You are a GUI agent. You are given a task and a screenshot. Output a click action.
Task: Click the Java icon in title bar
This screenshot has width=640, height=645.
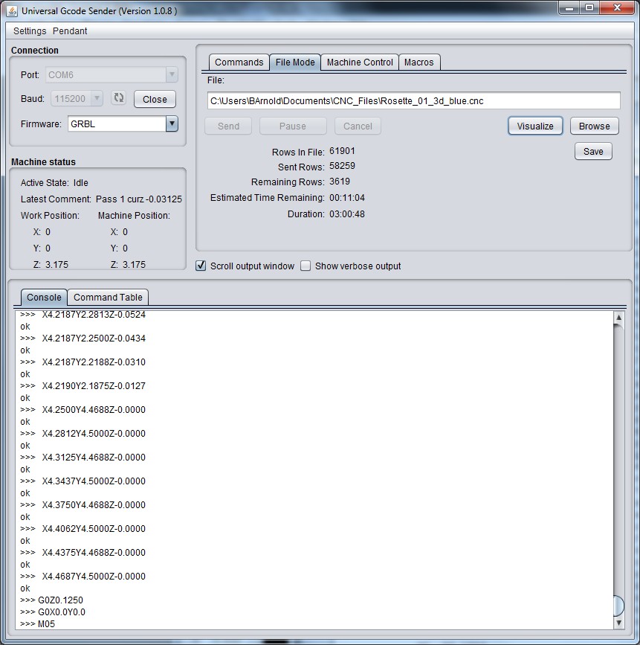click(x=12, y=10)
